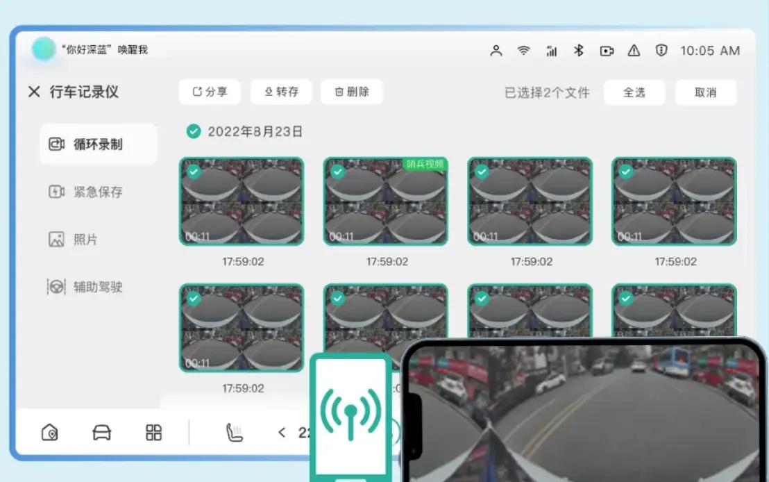
Task: Open vehicle settings car icon in dock
Action: (x=101, y=433)
